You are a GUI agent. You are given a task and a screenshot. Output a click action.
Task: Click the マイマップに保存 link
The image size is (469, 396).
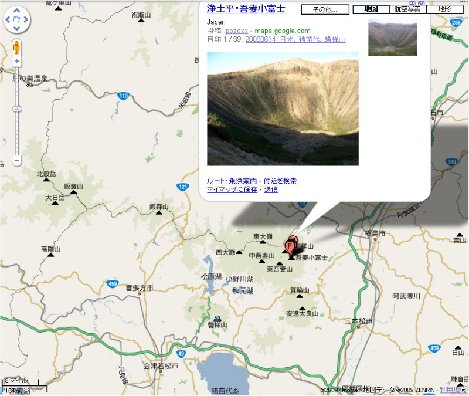[232, 189]
